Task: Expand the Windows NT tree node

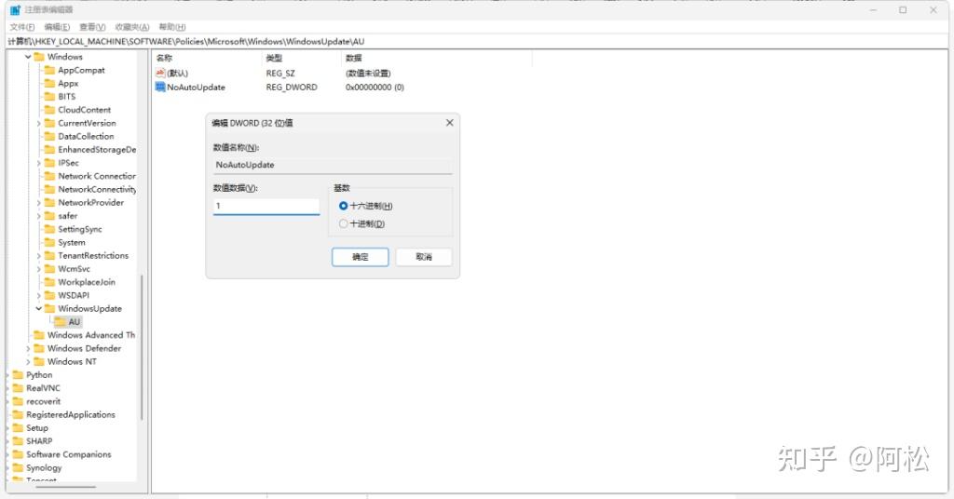Action: click(x=29, y=362)
